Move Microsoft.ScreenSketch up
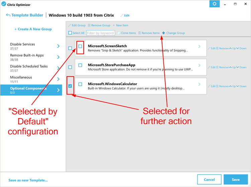 tap(233, 48)
